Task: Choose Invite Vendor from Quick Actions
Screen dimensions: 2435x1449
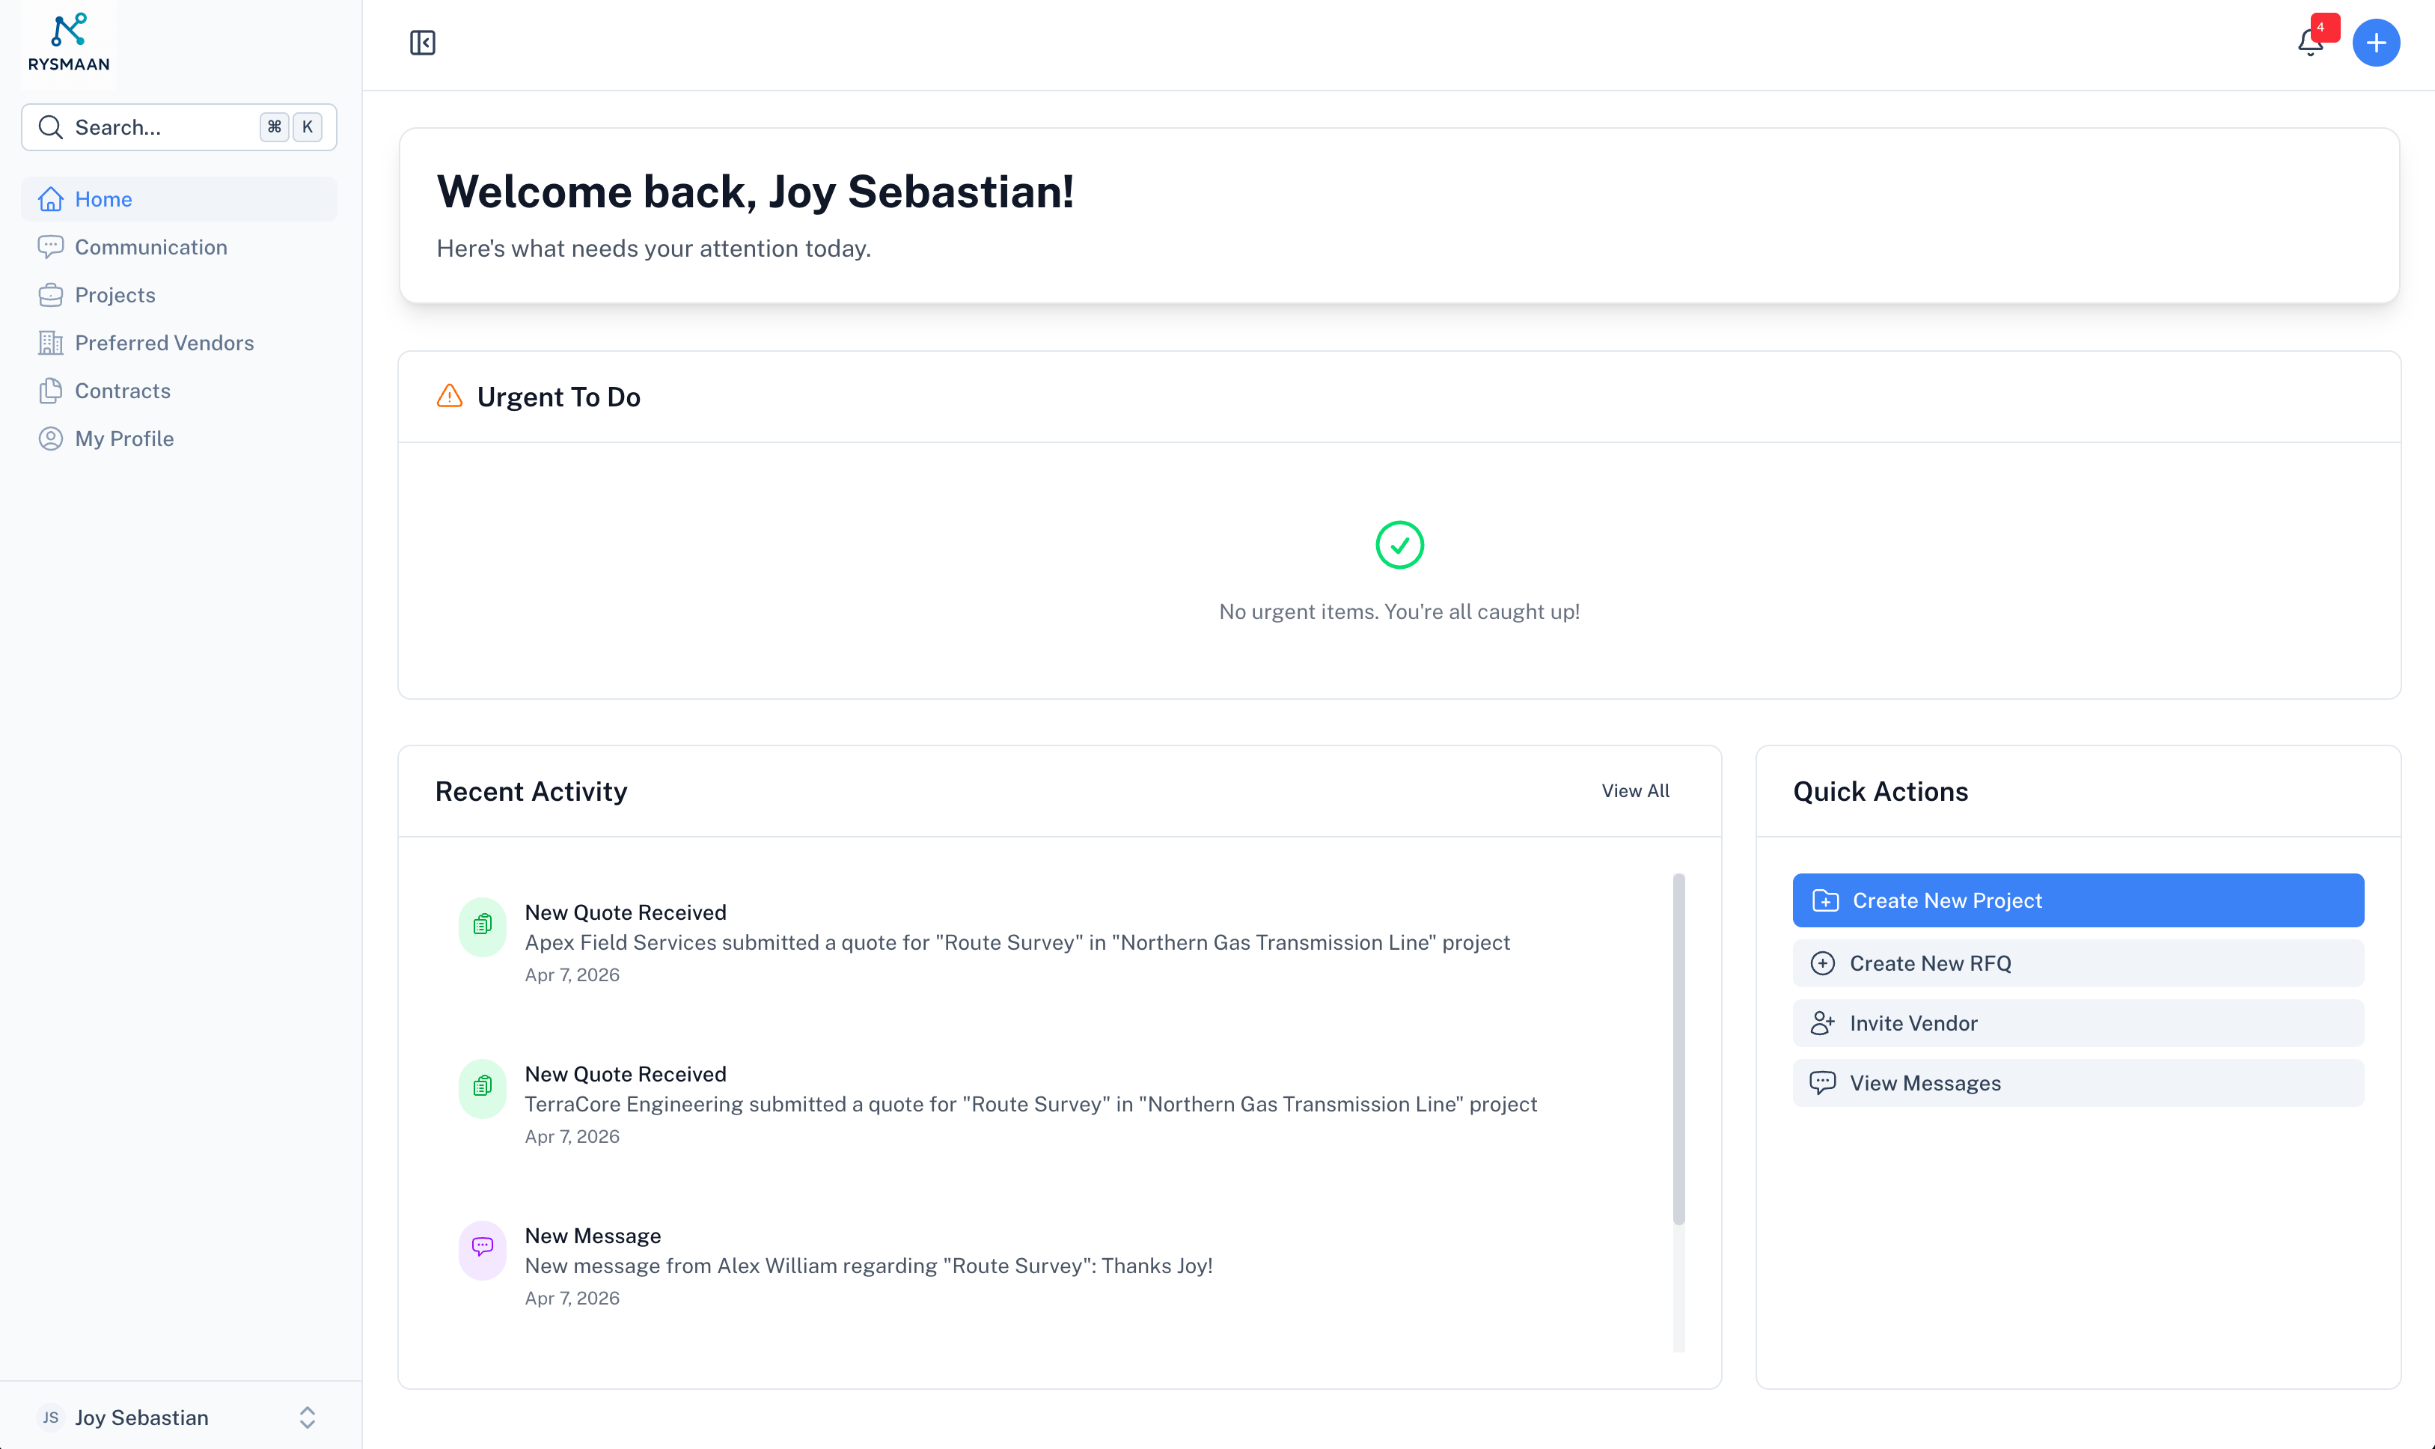Action: click(x=2077, y=1022)
